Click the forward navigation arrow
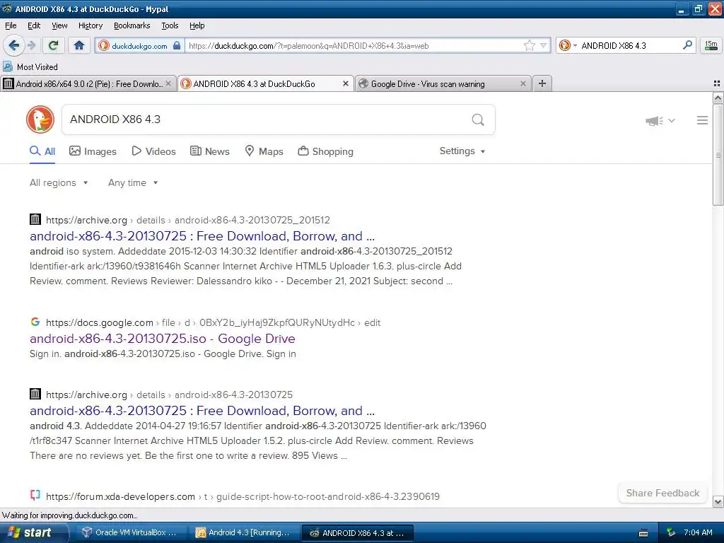Screen dimensions: 724x543 click(x=32, y=45)
